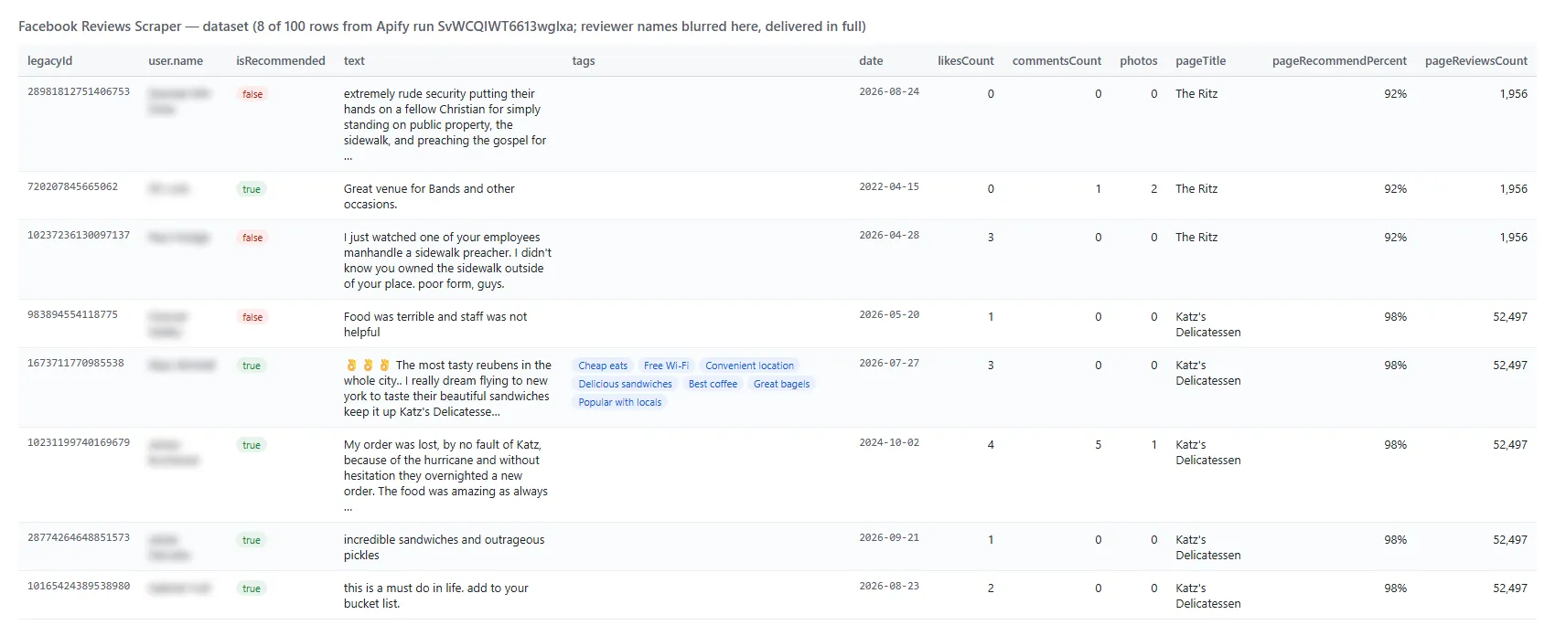
Task: Select legacyId 28981812751406753
Action: 79,92
